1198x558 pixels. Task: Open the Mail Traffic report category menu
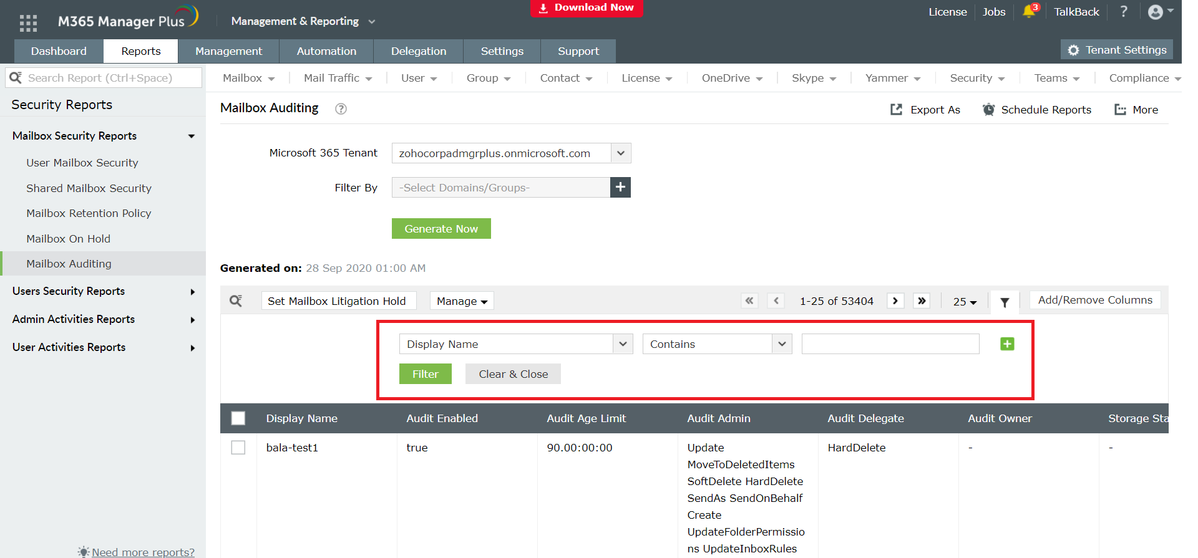(x=338, y=78)
